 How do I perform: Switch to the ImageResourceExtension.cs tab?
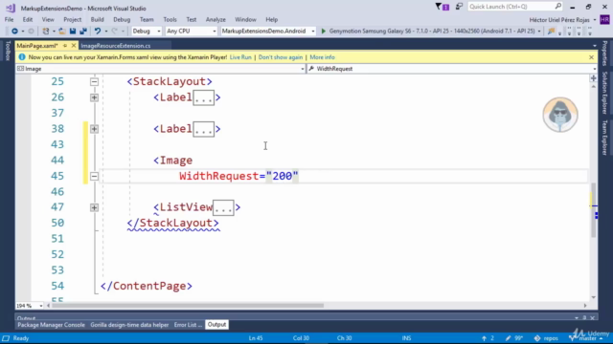pos(116,46)
